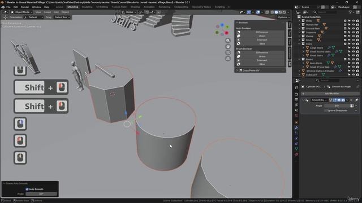Open the File menu
362x203 pixels.
[8, 7]
